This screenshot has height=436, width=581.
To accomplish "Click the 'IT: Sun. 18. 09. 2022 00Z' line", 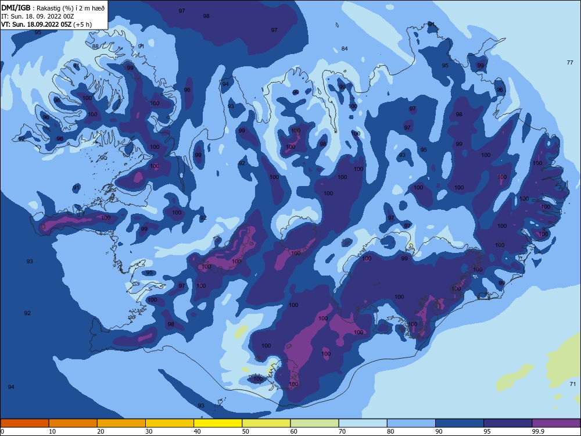I will coord(37,16).
